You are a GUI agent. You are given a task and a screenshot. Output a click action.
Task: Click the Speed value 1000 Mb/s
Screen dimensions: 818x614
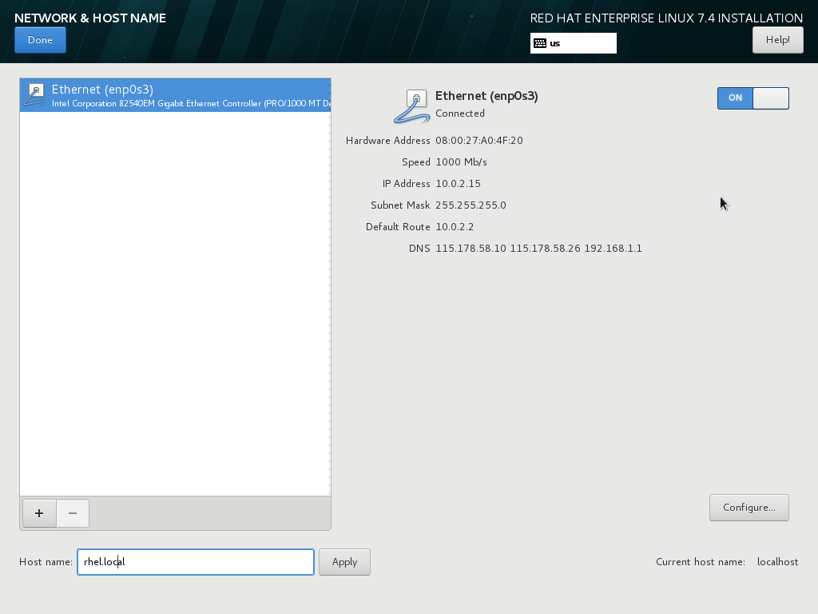click(461, 161)
